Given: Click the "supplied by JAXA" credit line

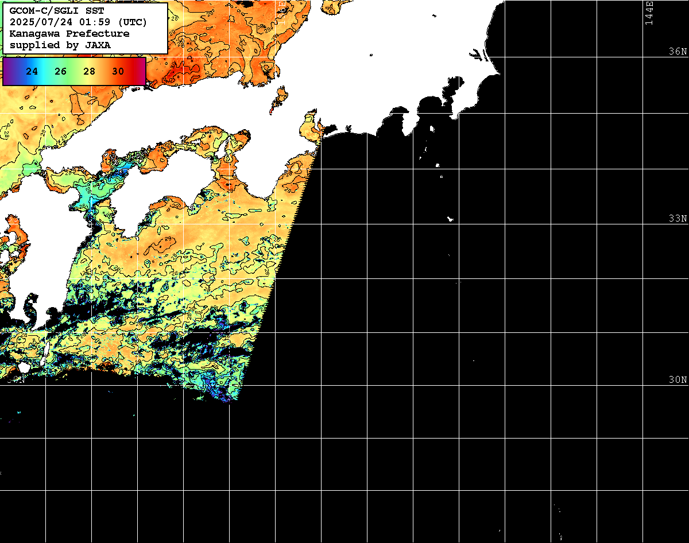Looking at the screenshot, I should (60, 45).
